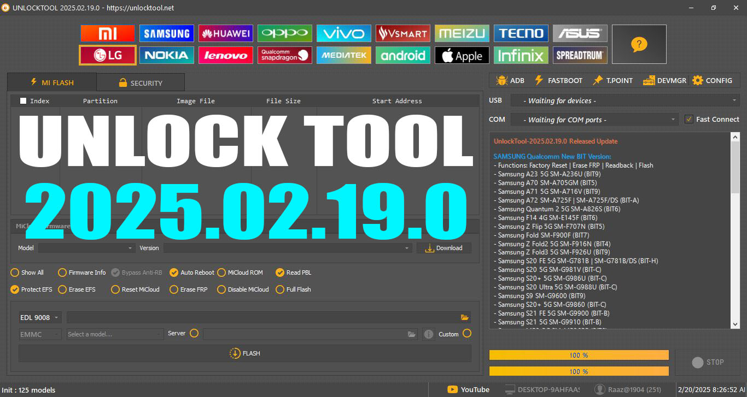747x397 pixels.
Task: Click the log panel scroll down arrow
Action: coord(736,324)
